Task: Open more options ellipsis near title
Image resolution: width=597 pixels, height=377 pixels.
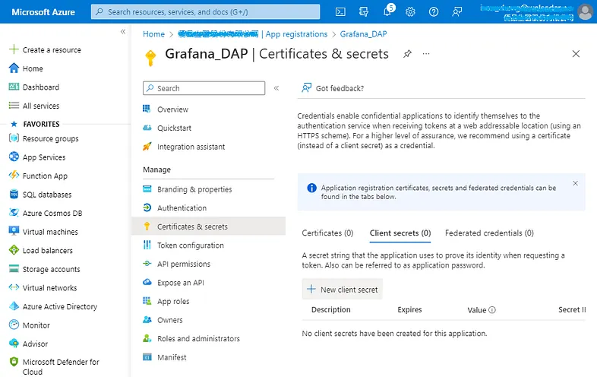Action: tap(426, 54)
